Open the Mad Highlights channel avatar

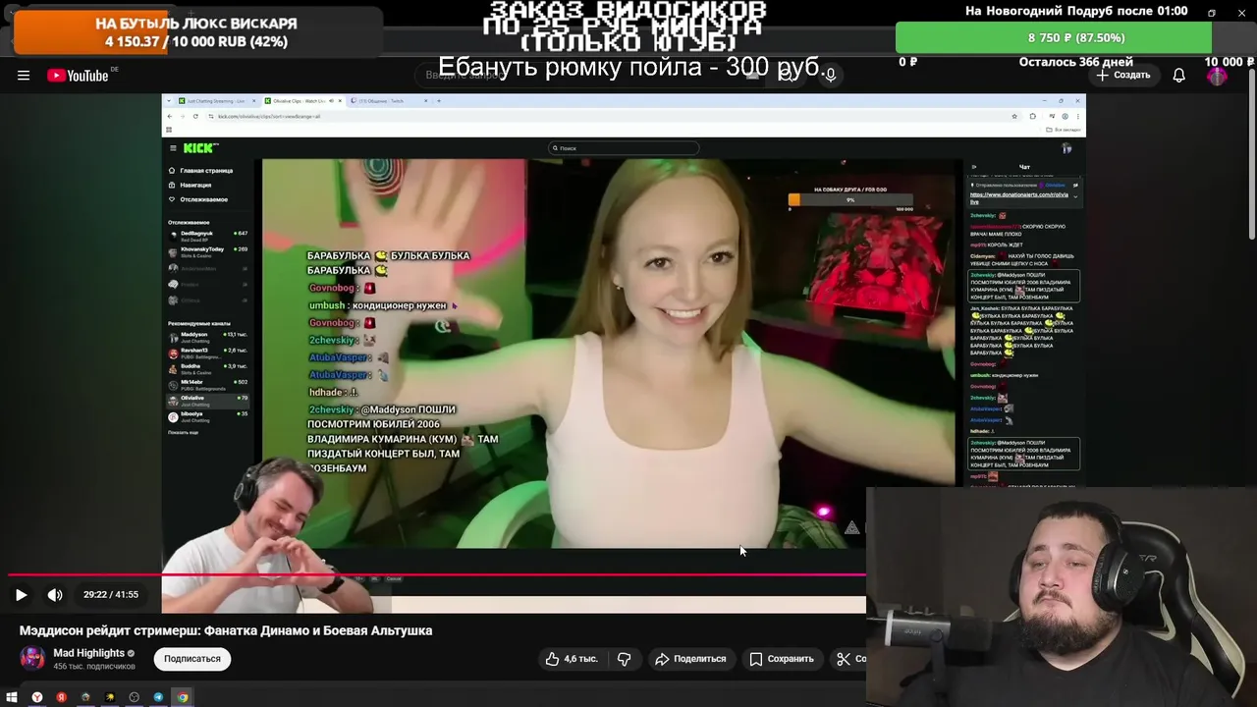32,658
